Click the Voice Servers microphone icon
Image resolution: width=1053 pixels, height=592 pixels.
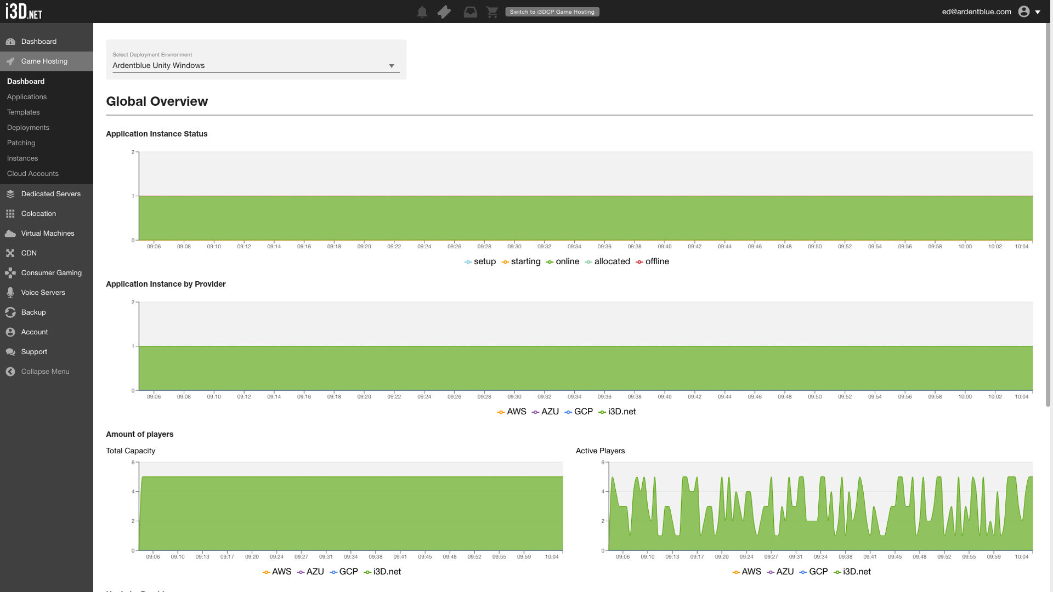coord(10,293)
